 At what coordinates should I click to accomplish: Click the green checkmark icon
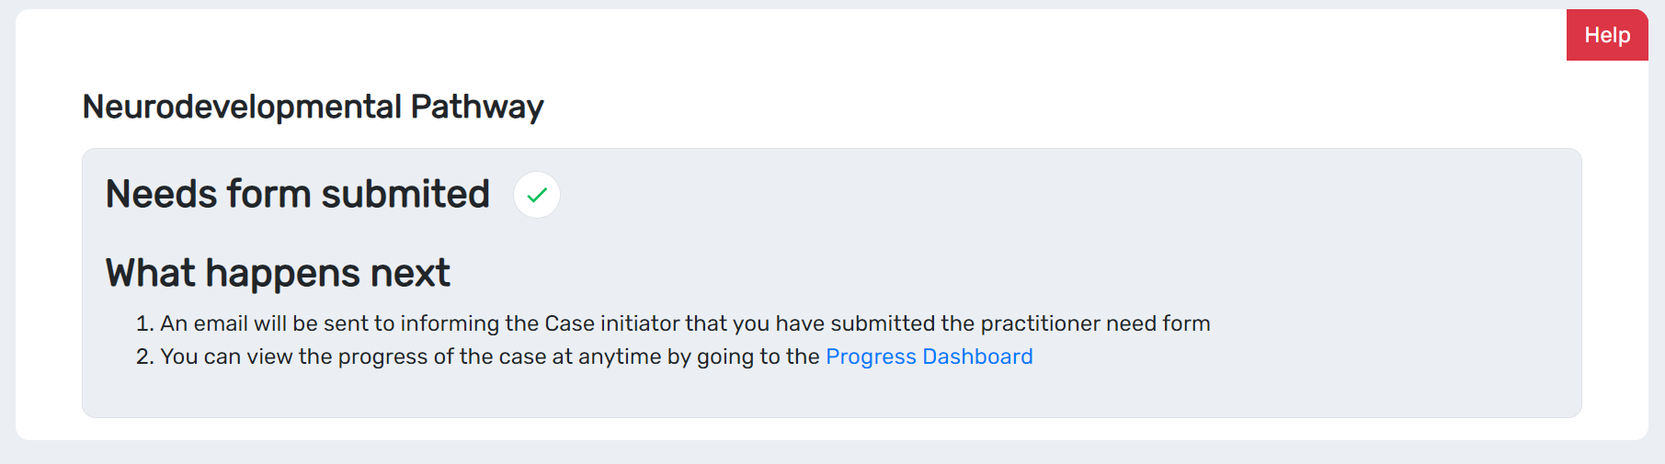coord(537,195)
